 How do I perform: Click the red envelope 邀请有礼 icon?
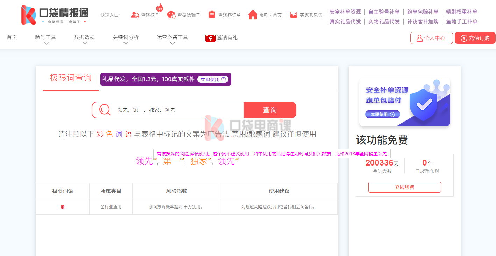pos(210,38)
